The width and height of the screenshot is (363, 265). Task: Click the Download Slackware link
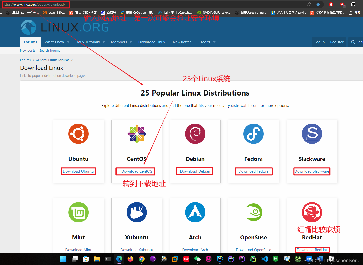[312, 171]
